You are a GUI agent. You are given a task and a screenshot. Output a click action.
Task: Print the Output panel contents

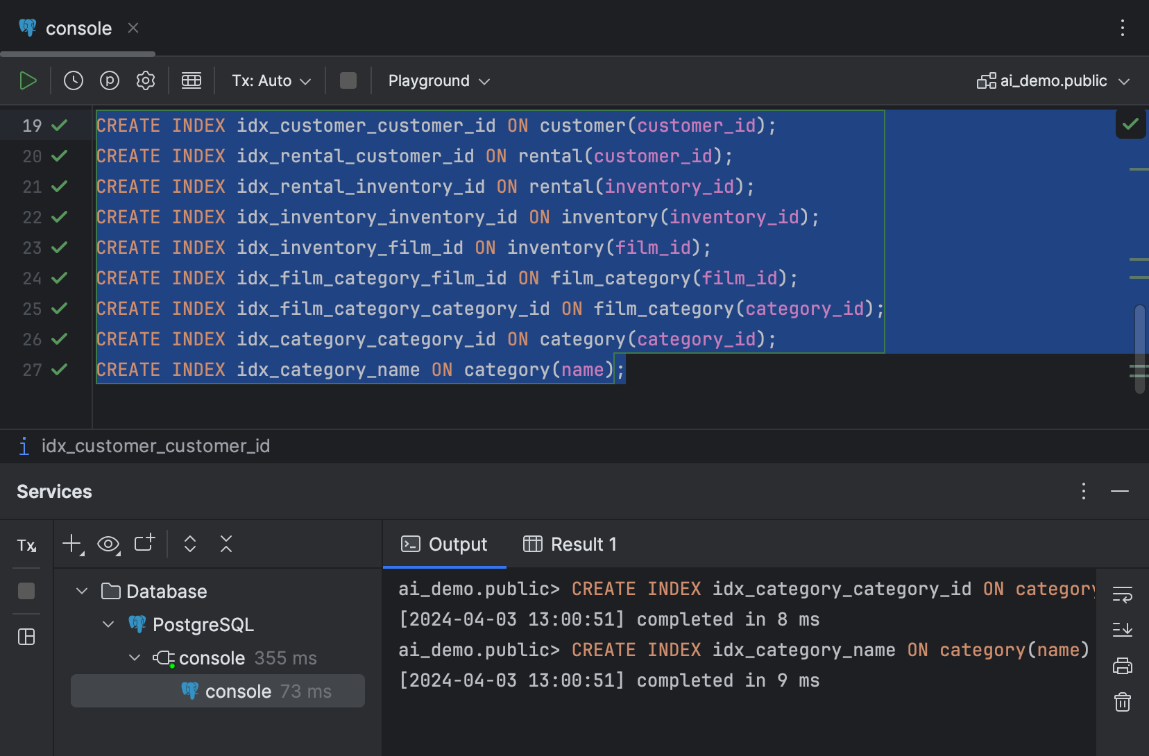click(x=1123, y=666)
